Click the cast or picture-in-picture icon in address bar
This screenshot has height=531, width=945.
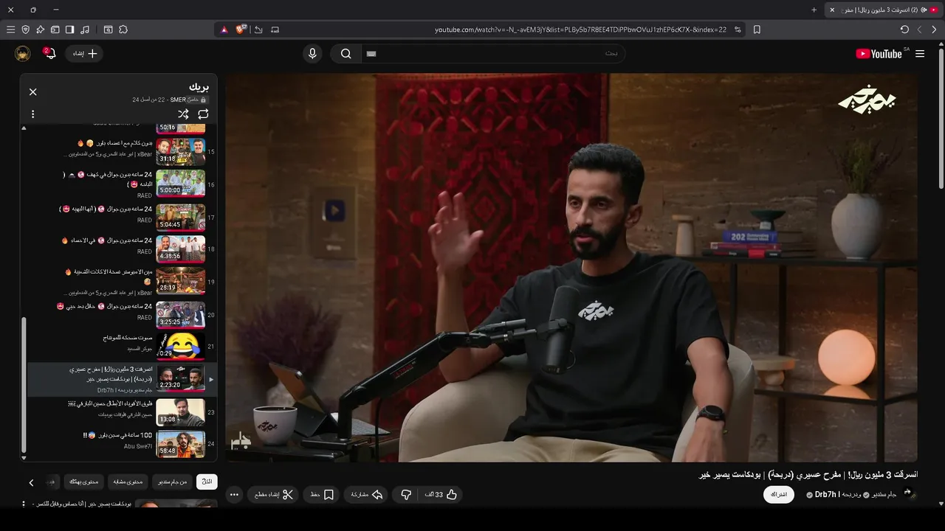point(275,29)
